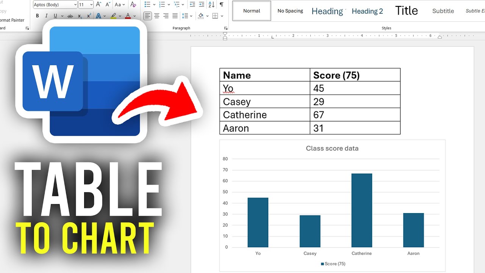Click the Score (75) chart legend
This screenshot has height=273, width=485.
pyautogui.click(x=333, y=264)
